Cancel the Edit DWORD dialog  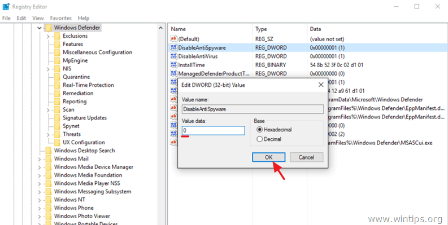(x=307, y=157)
